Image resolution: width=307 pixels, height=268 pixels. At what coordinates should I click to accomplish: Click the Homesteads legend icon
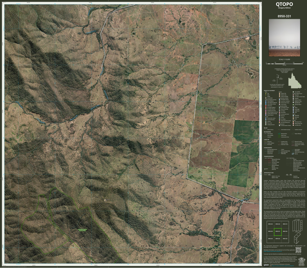(266, 98)
